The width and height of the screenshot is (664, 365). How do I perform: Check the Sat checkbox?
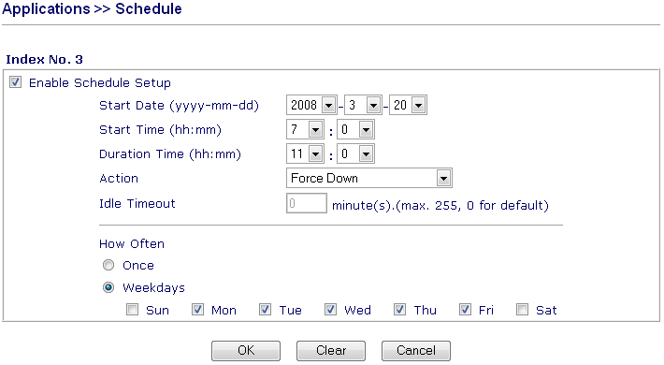coord(522,310)
